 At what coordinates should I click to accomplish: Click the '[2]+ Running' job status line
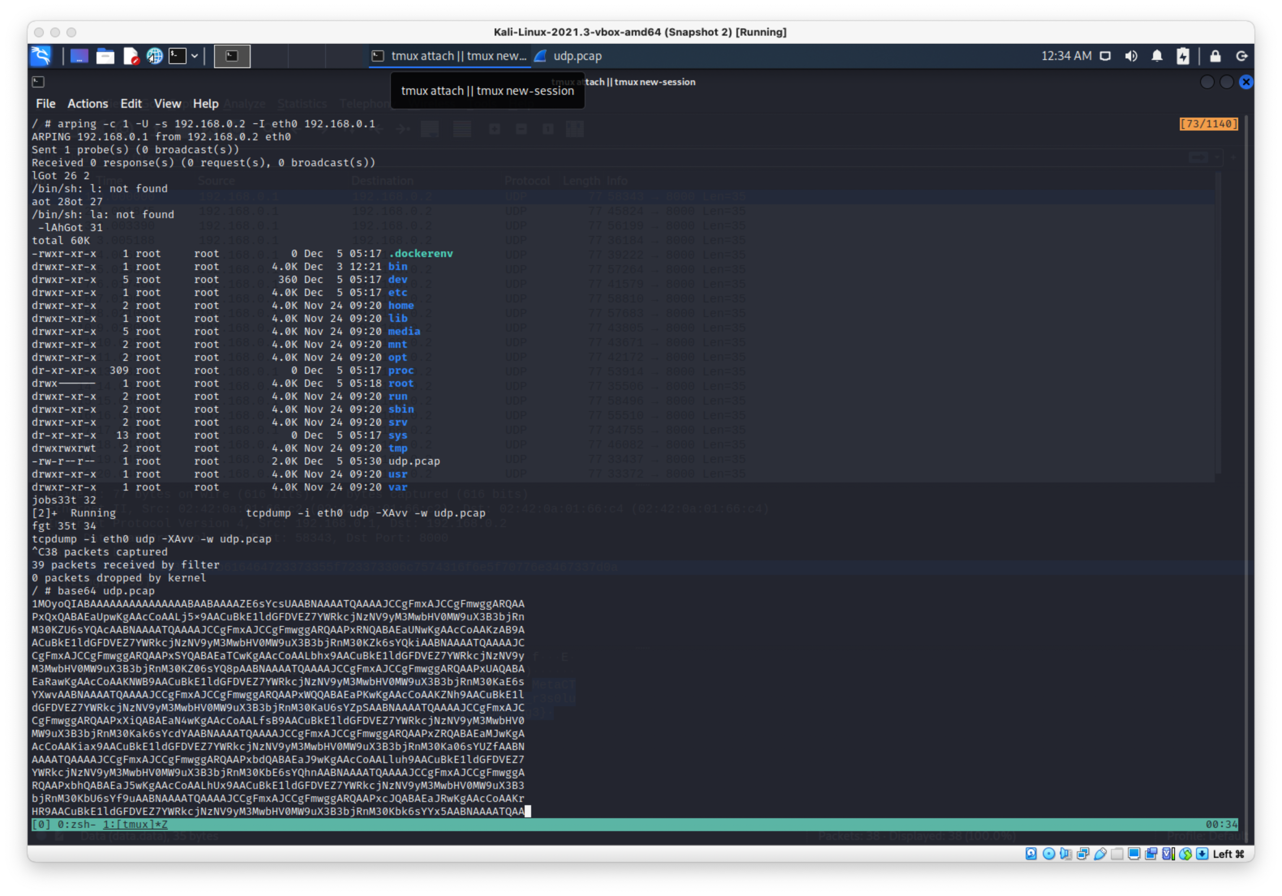coord(259,513)
